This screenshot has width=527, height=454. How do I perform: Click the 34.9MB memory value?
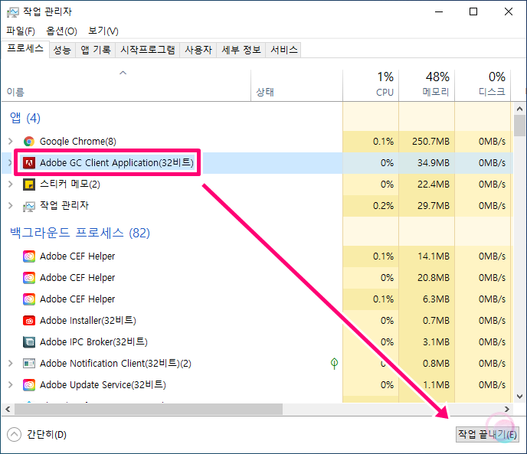click(x=434, y=163)
